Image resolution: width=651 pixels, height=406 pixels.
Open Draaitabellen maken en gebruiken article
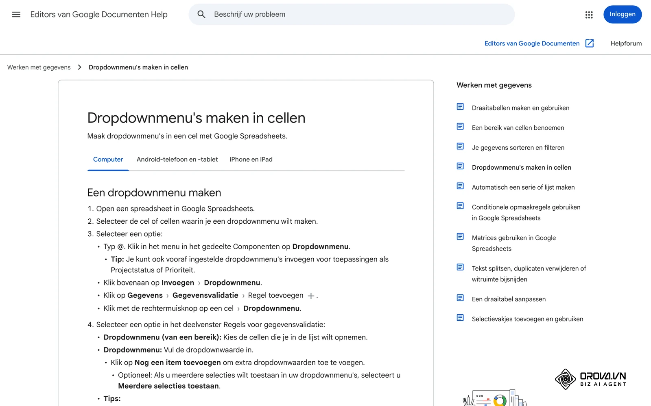point(520,108)
